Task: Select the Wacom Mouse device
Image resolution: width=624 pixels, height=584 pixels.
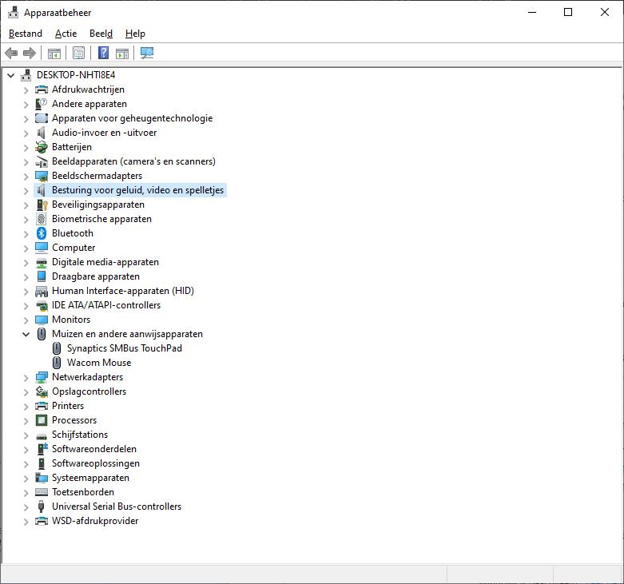Action: pos(98,363)
